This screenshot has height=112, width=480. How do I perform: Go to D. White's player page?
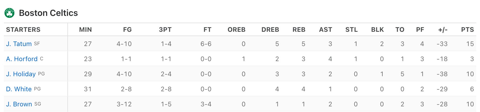pos(19,89)
